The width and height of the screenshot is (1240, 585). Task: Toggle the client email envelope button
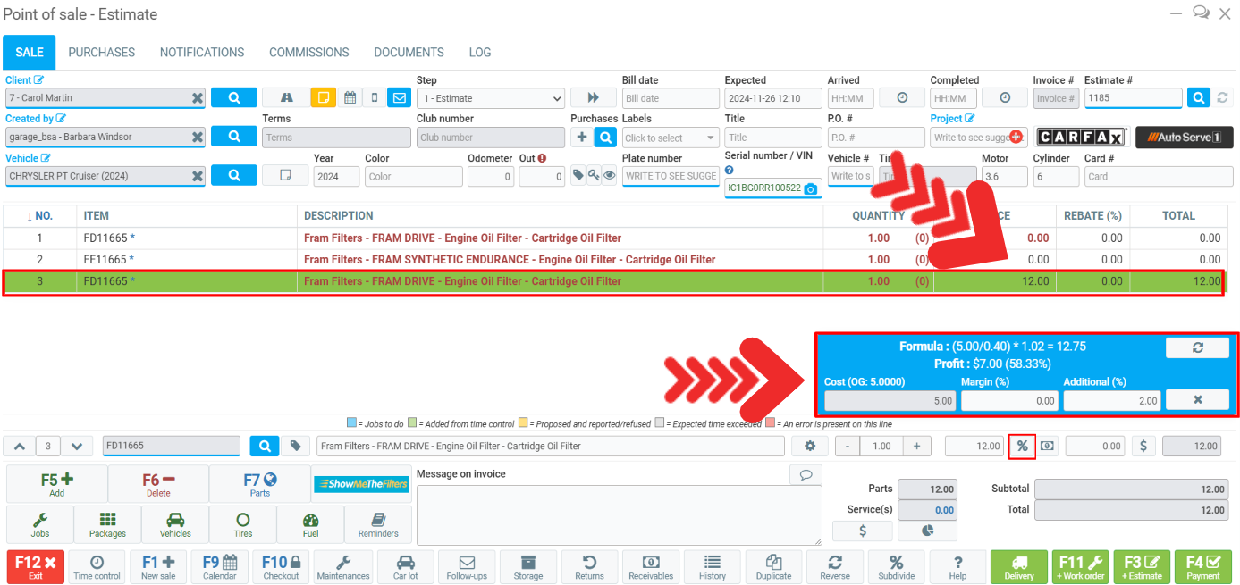tap(399, 98)
